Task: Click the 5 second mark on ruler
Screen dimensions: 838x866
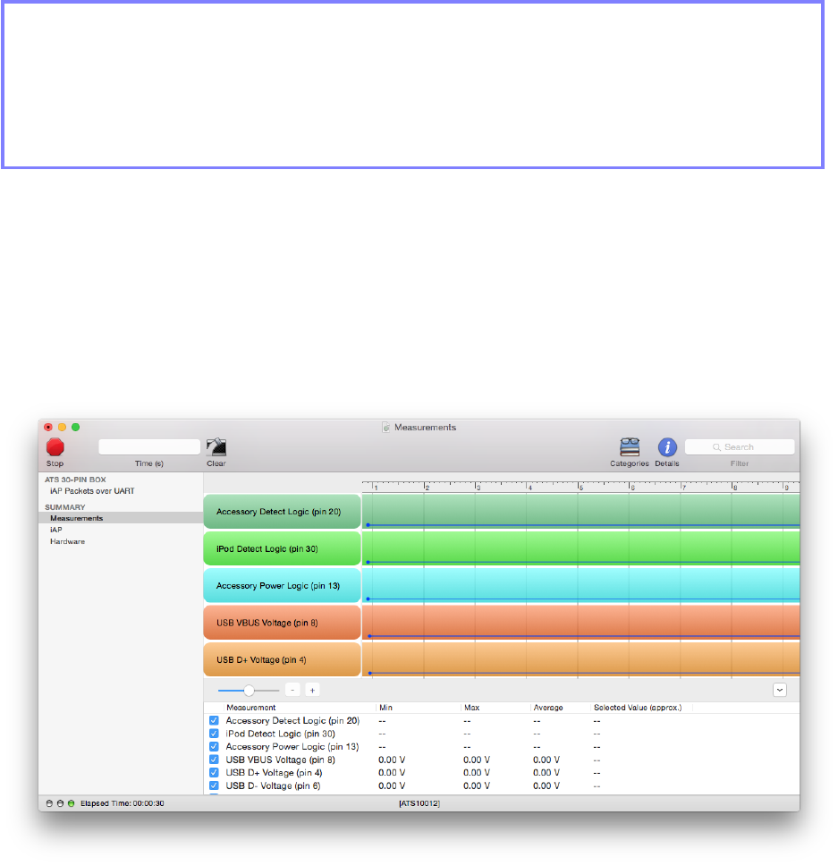Action: [580, 487]
